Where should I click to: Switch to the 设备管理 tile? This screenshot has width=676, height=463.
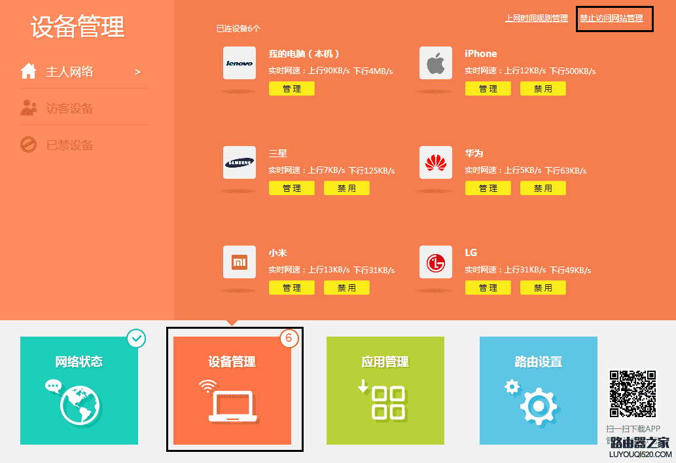pos(232,390)
